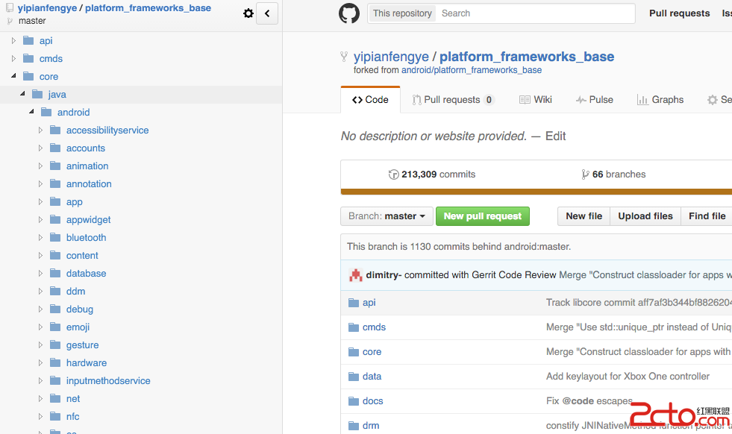Click the branches icon beside 66 branches
The height and width of the screenshot is (434, 732).
(585, 174)
